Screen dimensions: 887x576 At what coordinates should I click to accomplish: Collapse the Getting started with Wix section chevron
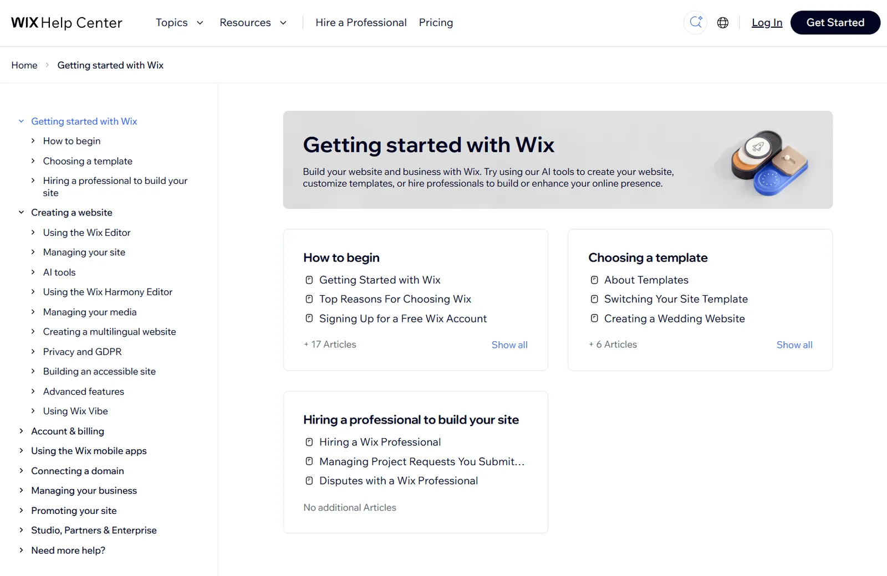[21, 121]
